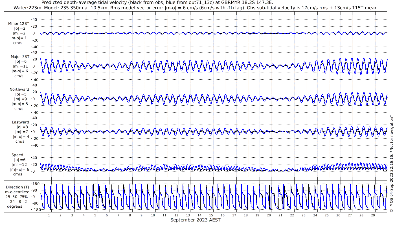Click date label '14' on time axis

199,215
